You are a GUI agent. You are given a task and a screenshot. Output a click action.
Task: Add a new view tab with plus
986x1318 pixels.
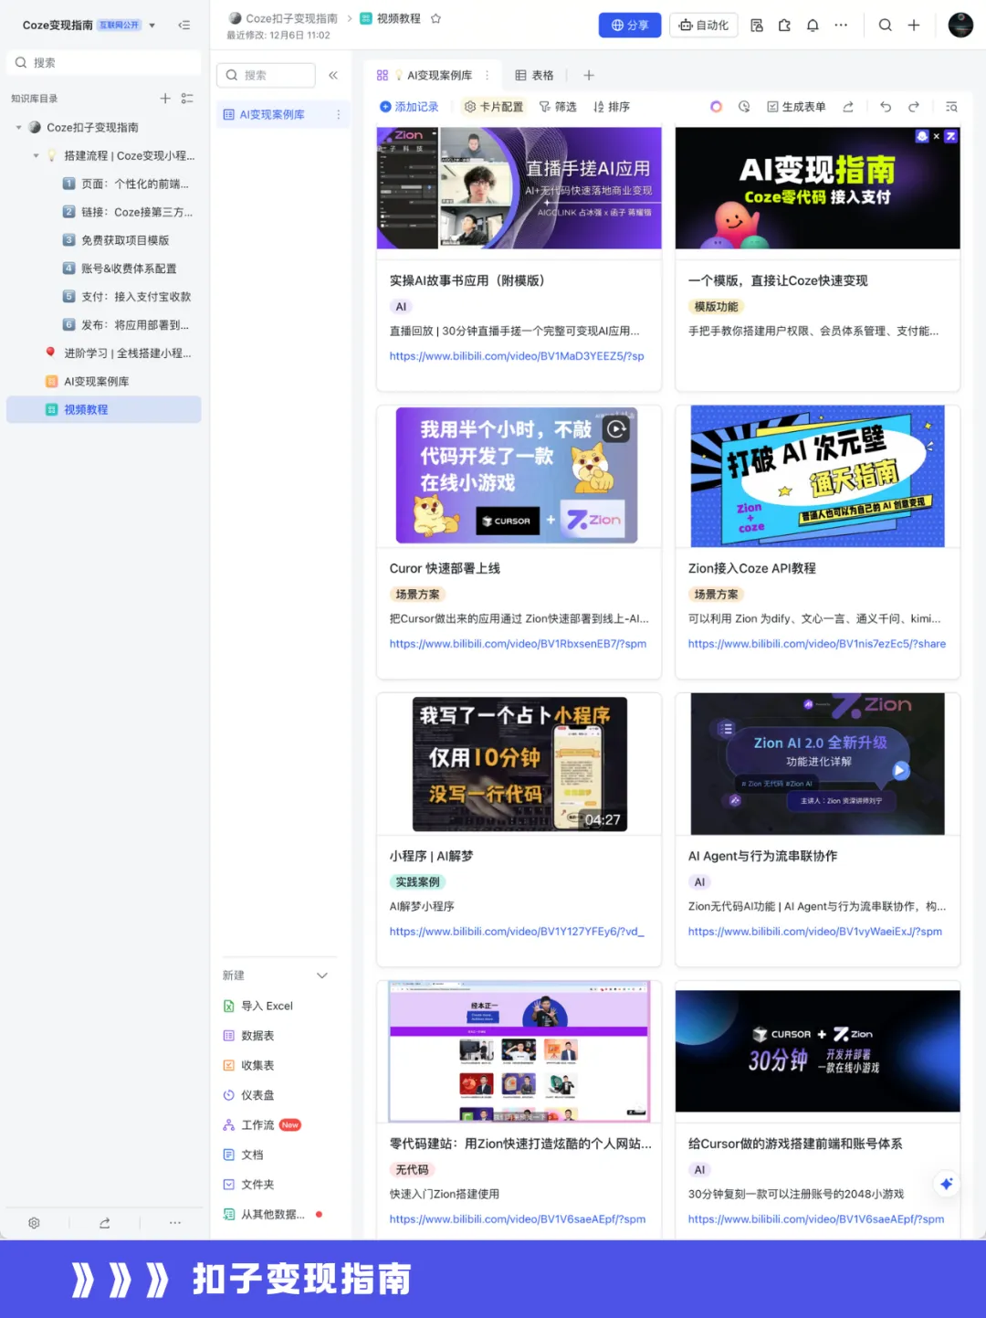click(589, 76)
